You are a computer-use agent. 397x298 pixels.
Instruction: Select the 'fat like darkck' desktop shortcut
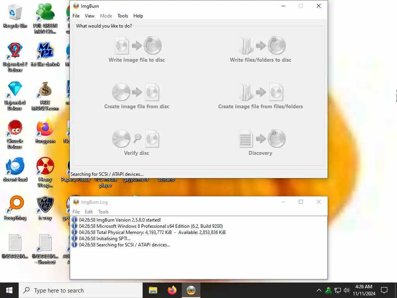45,54
